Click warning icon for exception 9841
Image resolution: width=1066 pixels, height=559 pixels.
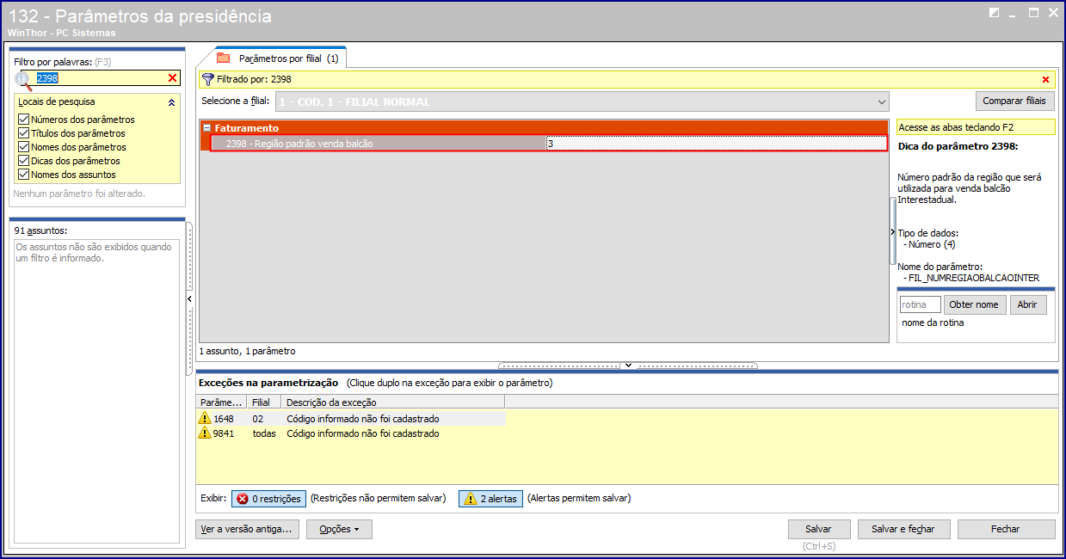205,433
